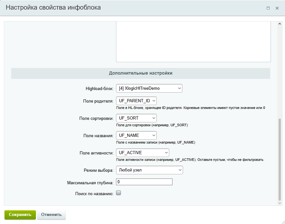285x224 pixels.
Task: Expand the Поле активности UF_ACTIVE dropdown
Action: tap(143, 153)
